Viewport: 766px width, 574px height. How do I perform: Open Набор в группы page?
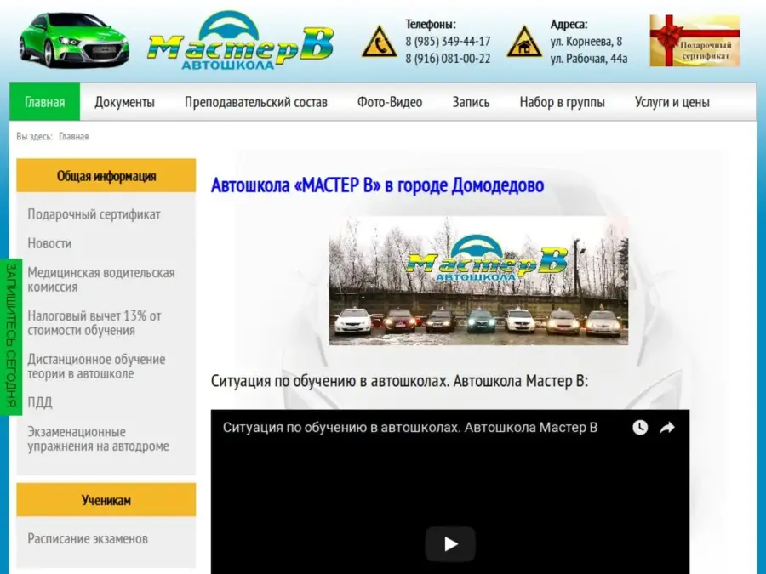[562, 102]
